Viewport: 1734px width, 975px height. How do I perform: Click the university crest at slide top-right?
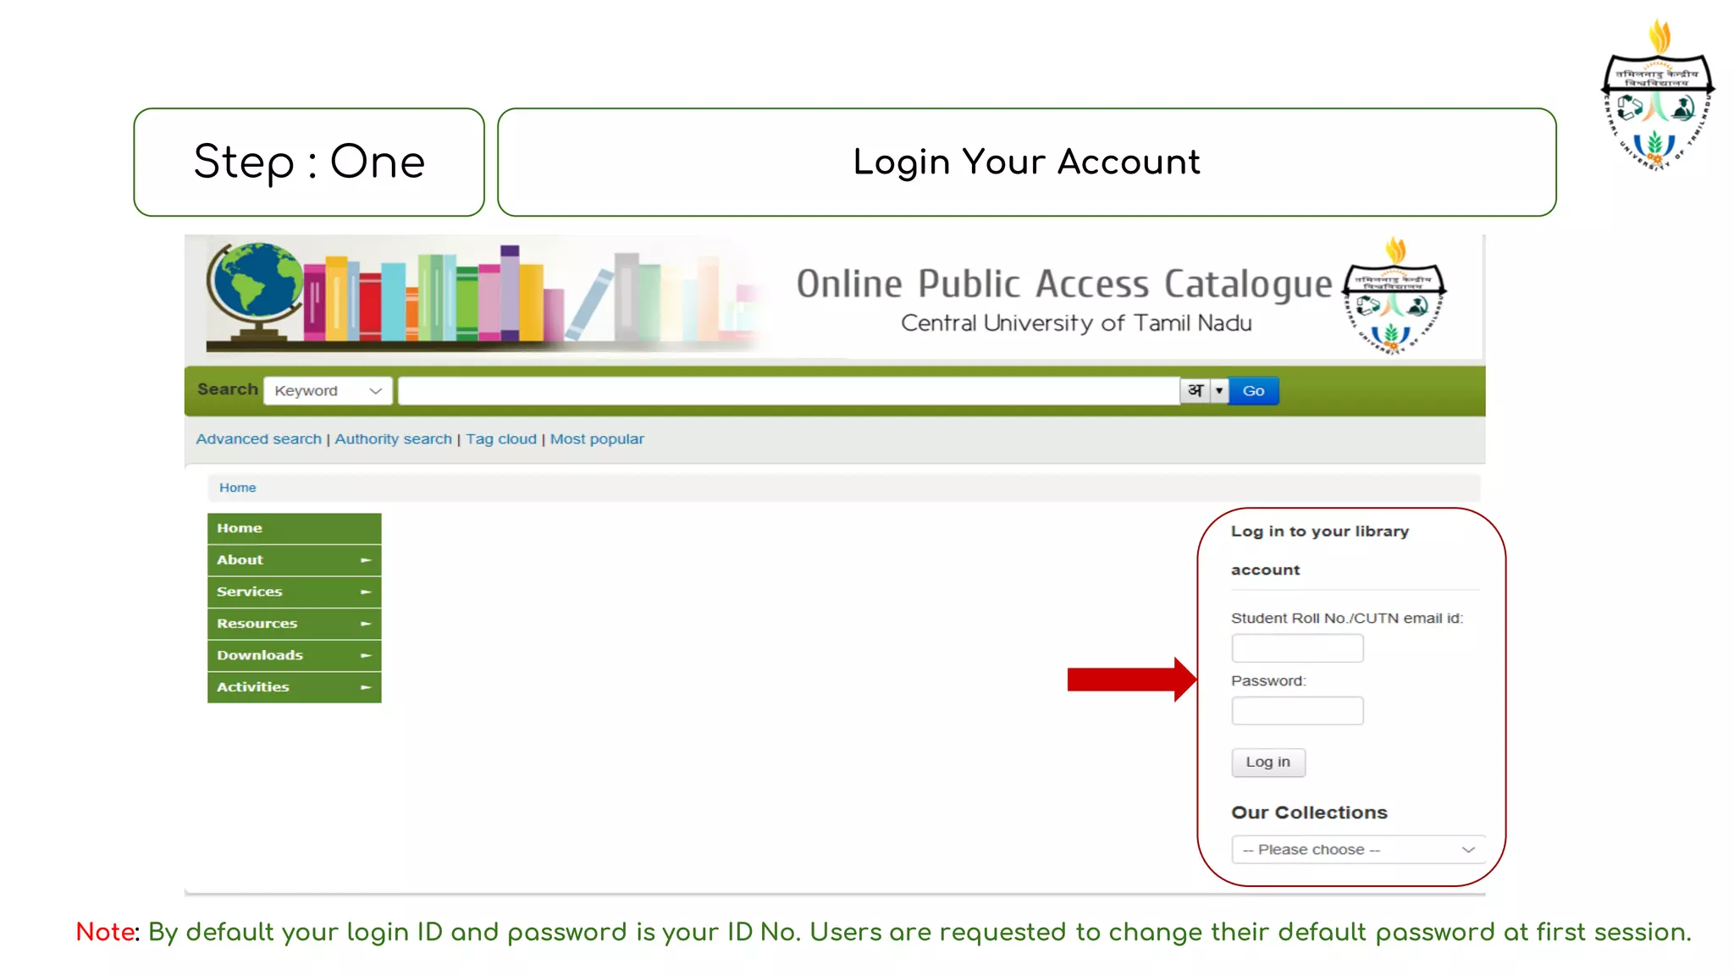(x=1658, y=95)
